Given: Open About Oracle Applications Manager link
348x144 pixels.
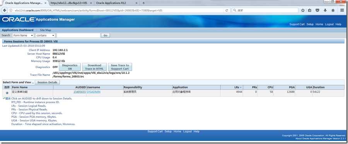Looking at the screenshot, I should [x=321, y=139].
